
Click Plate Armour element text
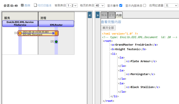click(141, 61)
